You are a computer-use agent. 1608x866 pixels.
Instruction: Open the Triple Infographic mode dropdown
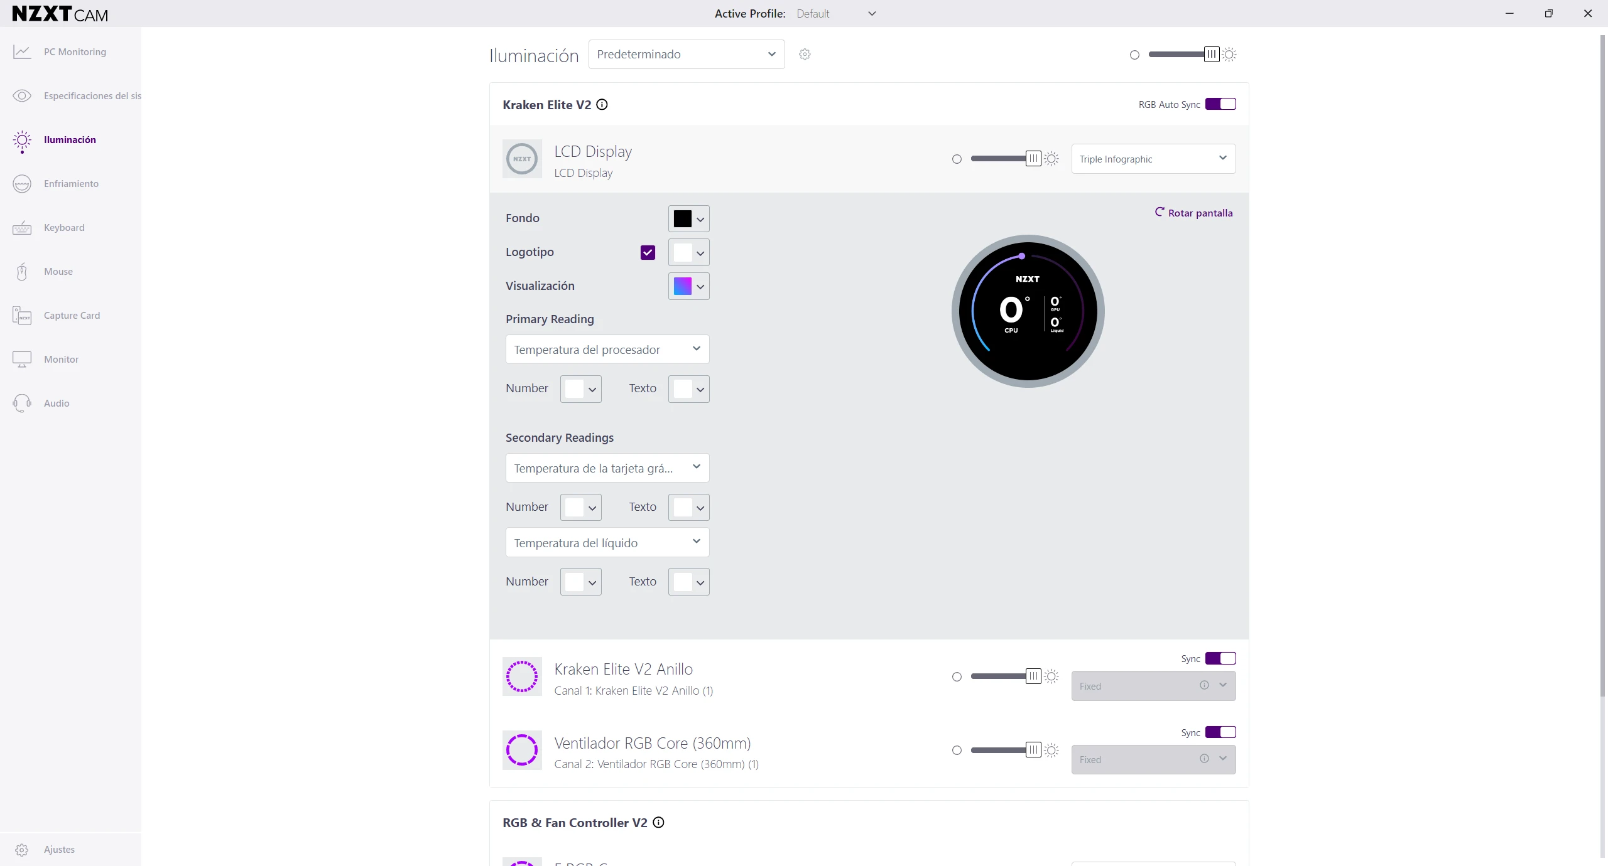[x=1153, y=159]
